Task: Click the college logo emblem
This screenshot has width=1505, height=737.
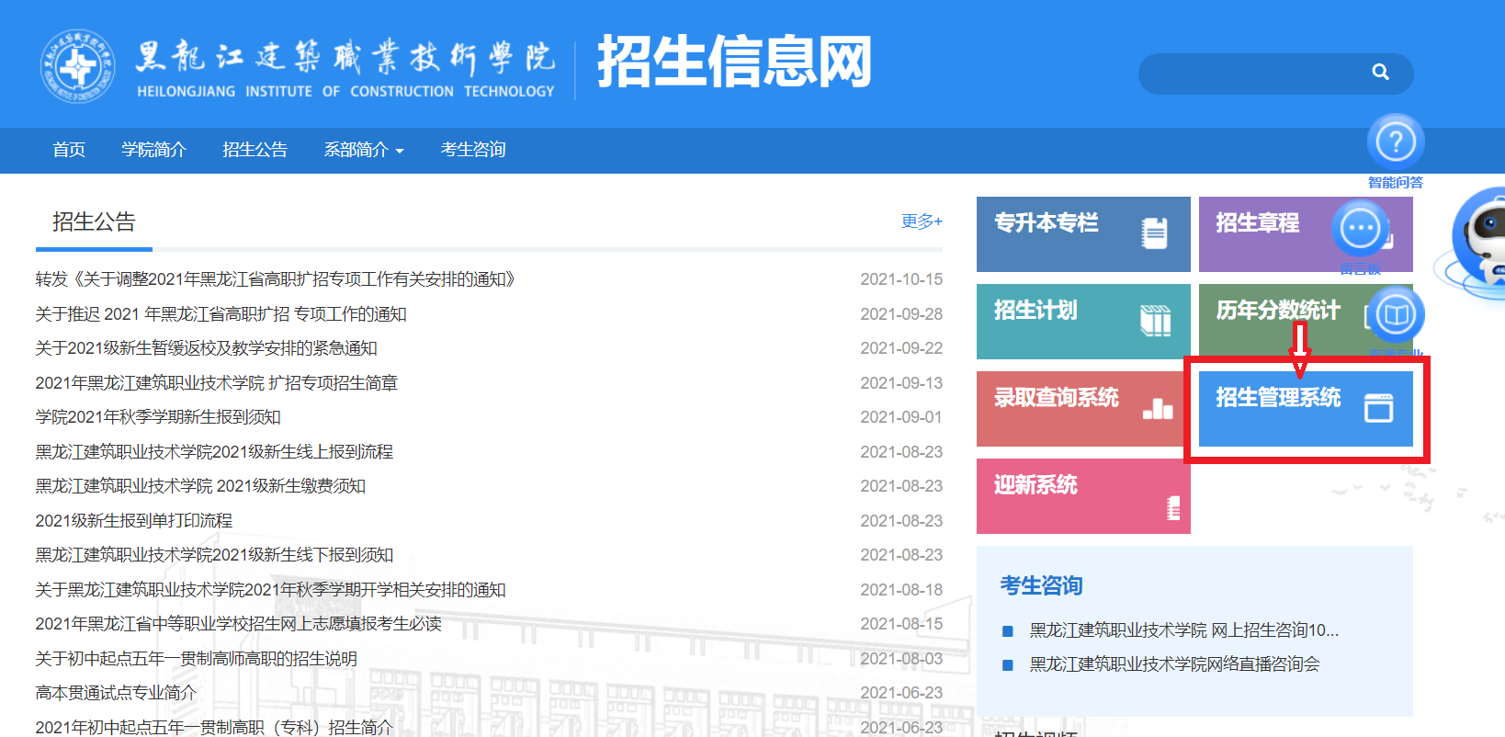Action: click(x=78, y=66)
